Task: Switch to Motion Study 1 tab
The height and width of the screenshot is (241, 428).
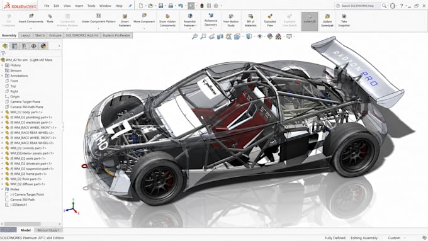Action: [x=48, y=230]
